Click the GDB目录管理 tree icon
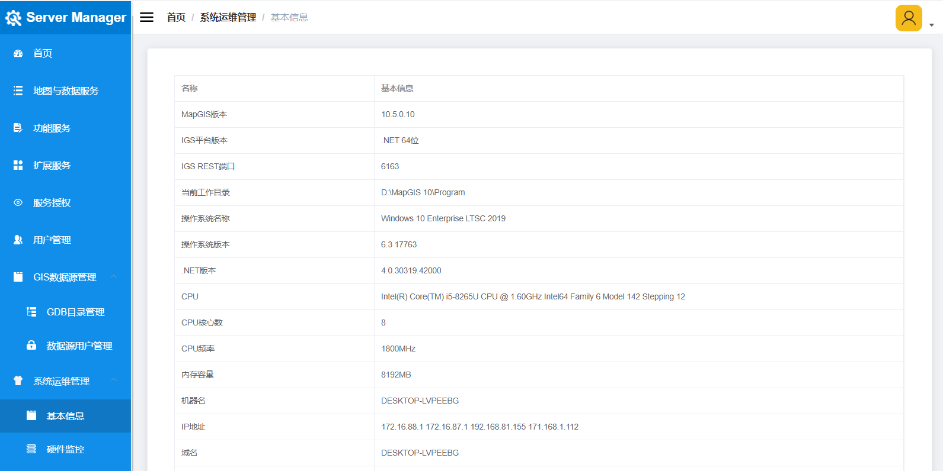 (32, 312)
